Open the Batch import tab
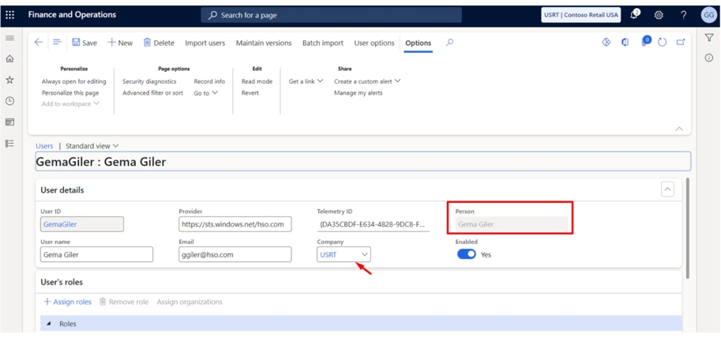Viewport: 721px width, 338px height. (323, 43)
